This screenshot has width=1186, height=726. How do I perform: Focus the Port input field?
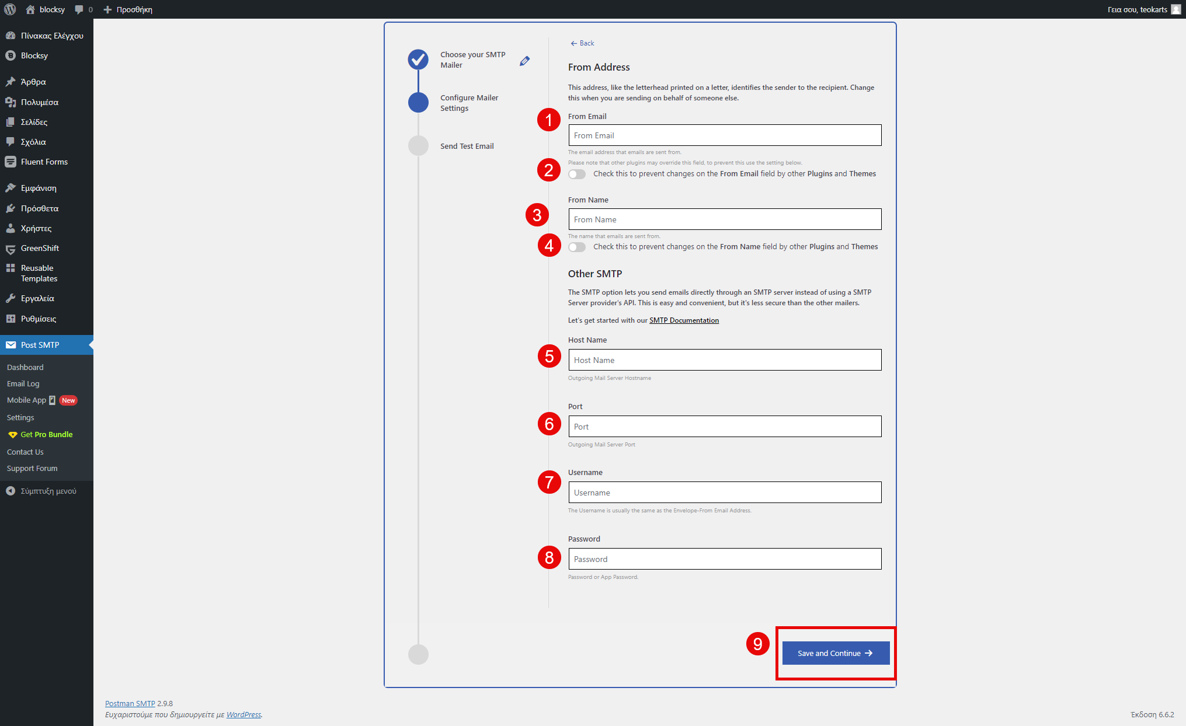[x=725, y=427]
